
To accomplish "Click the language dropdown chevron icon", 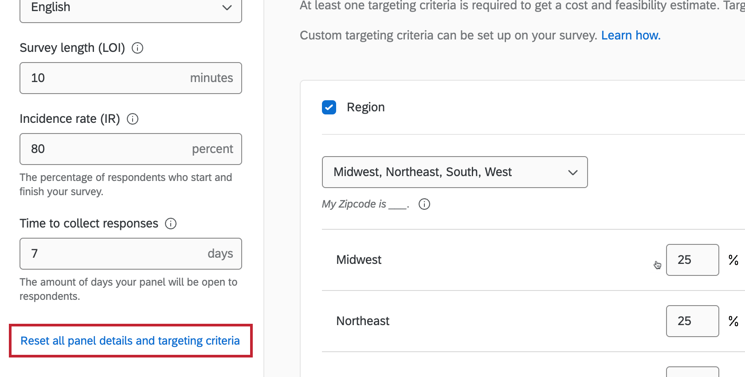I will (x=227, y=8).
